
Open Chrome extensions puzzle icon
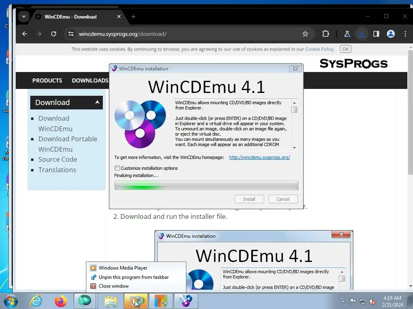325,34
